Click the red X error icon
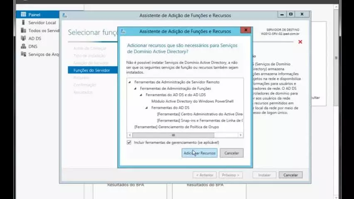 (300, 42)
